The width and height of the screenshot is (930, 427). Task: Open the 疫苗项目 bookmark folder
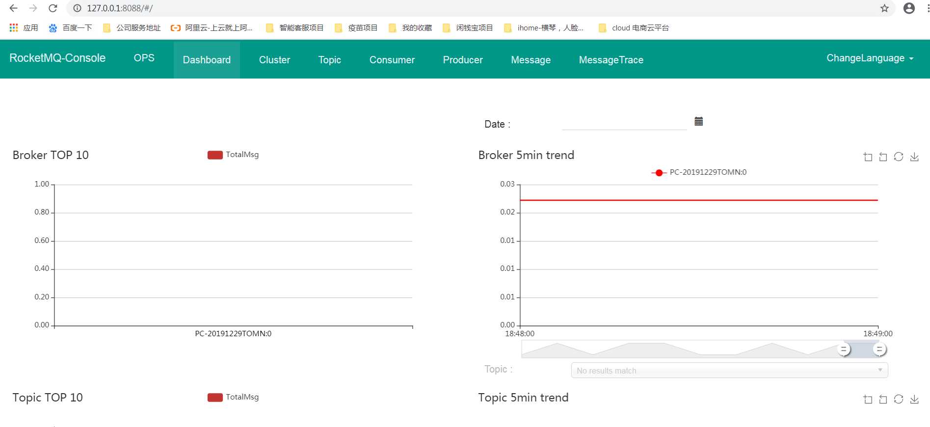coord(356,28)
